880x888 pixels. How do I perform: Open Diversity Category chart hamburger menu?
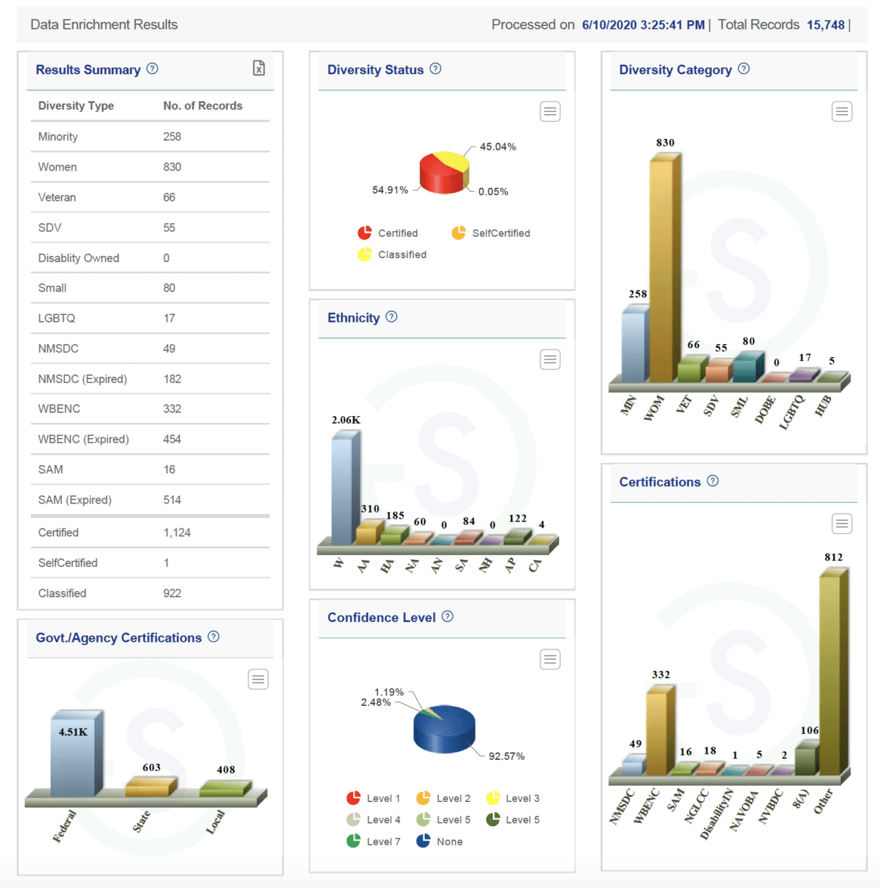click(x=841, y=111)
